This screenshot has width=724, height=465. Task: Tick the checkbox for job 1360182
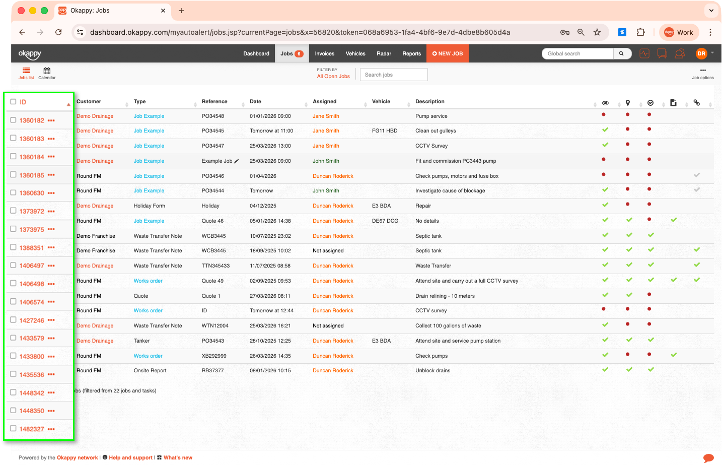pos(14,120)
